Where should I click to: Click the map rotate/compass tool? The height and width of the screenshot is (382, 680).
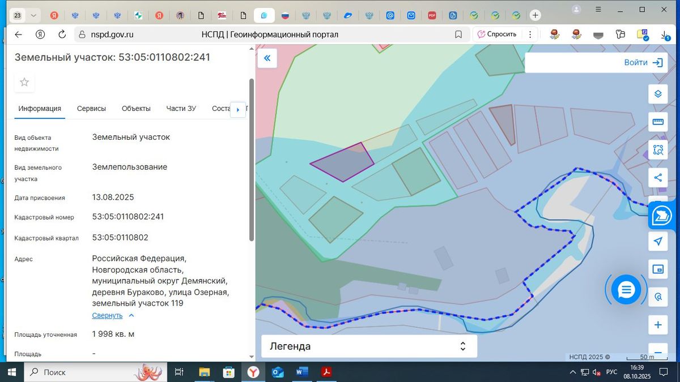658,297
